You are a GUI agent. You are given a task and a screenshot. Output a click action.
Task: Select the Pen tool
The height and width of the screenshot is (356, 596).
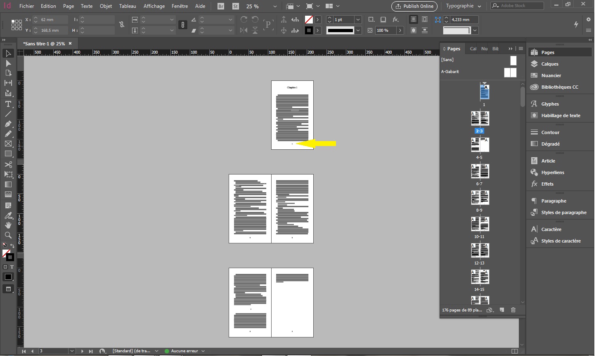pyautogui.click(x=8, y=124)
